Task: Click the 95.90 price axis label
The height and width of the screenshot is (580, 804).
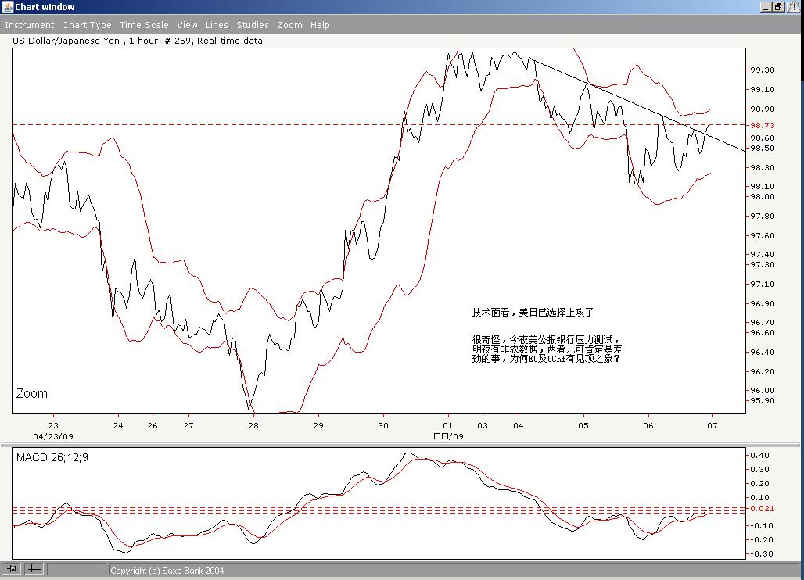Action: point(763,401)
